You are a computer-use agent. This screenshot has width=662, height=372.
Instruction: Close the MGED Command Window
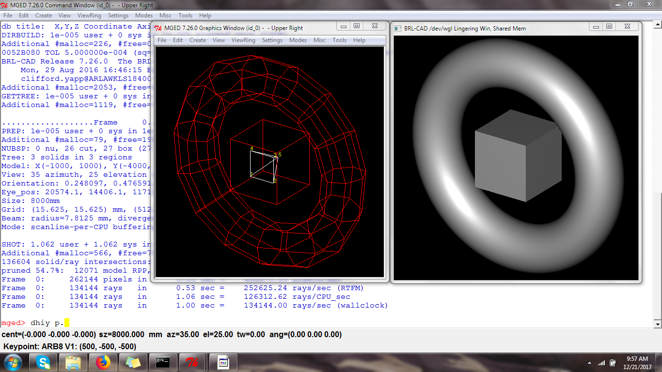648,4
